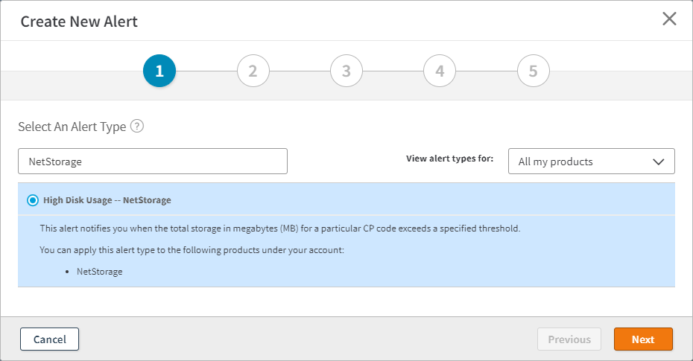Click the High Disk Usage -- NetStorage label
This screenshot has height=361, width=693.
[x=107, y=200]
